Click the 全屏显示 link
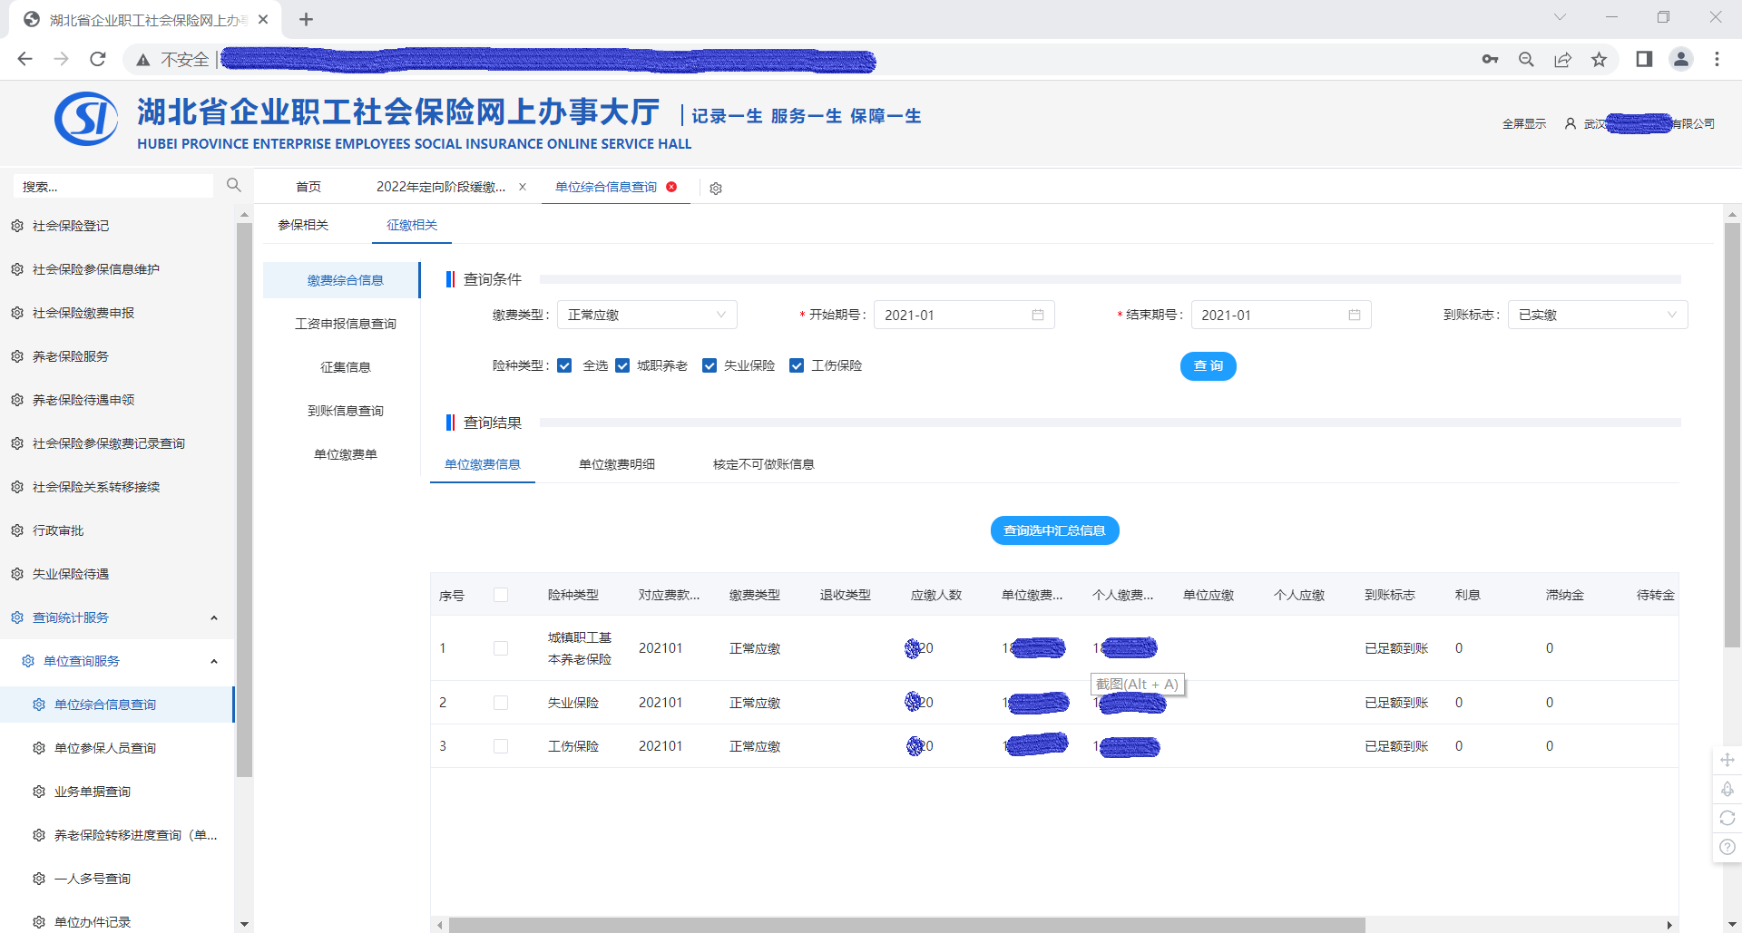Viewport: 1742px width, 933px height. (x=1524, y=124)
